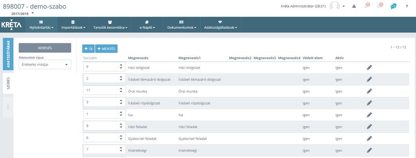Open the school year 2017/2018 selector

22,13
